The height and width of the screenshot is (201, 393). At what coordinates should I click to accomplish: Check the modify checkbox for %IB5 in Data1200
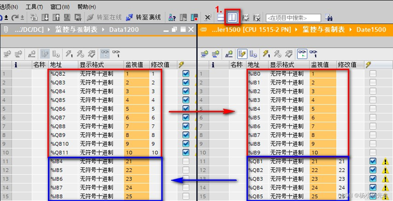click(x=186, y=170)
